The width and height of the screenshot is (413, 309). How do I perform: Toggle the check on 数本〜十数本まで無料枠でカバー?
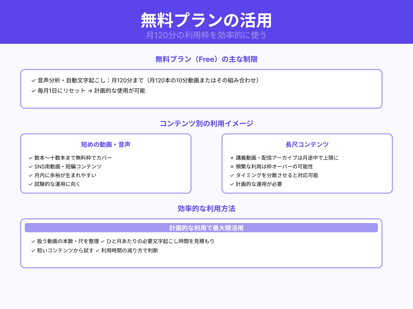(30, 158)
